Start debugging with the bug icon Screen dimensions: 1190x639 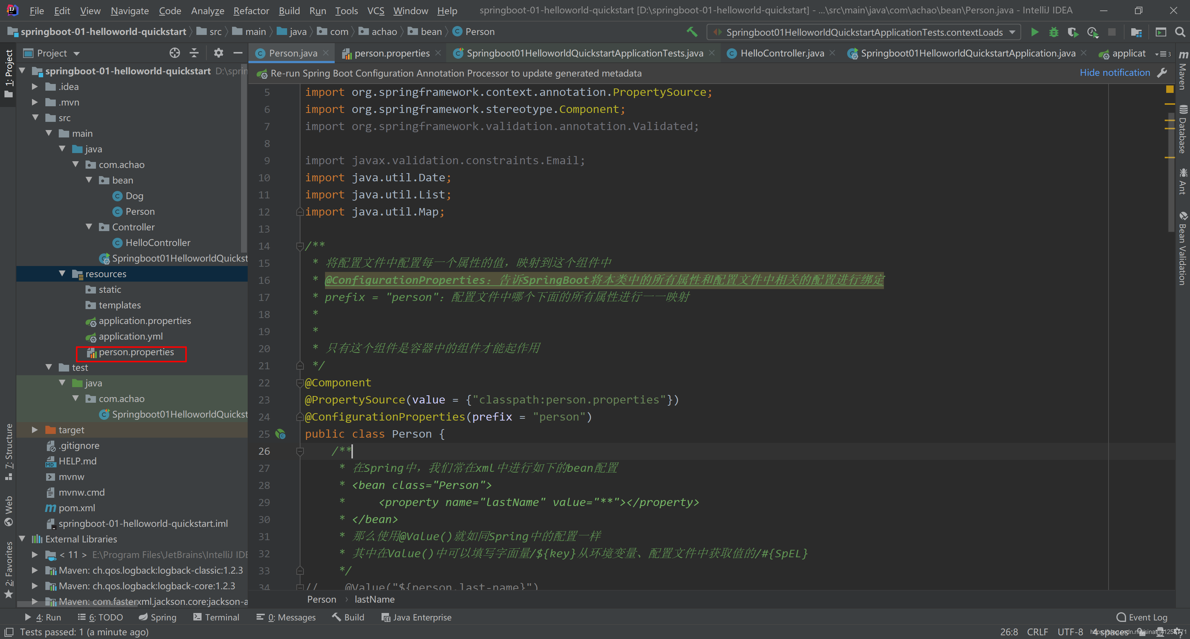[1054, 32]
